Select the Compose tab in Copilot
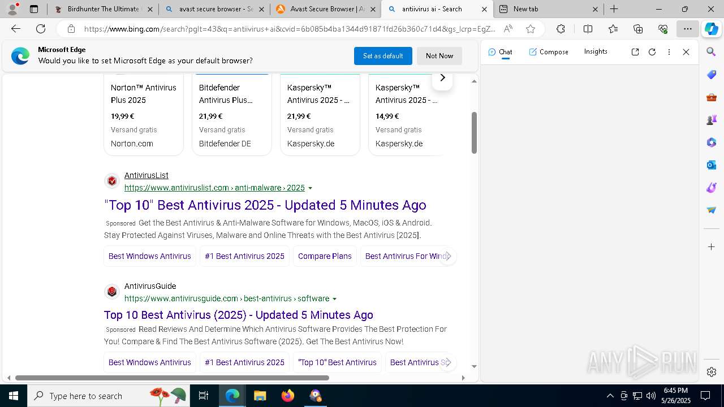Screen dimensions: 724x407 point(549,52)
